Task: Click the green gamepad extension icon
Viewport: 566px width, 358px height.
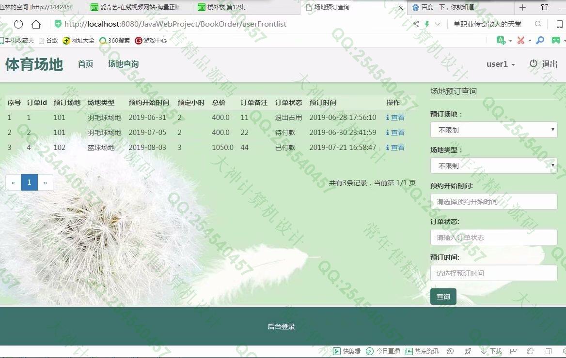Action: [x=556, y=40]
